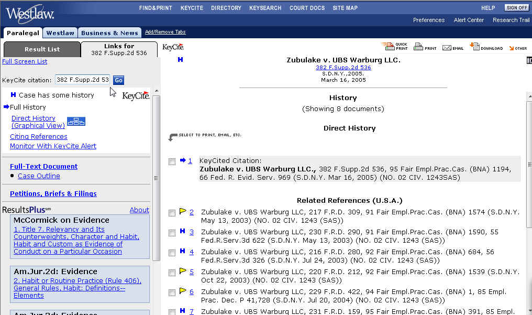Click the Select to Print, Email arrow

point(173,137)
